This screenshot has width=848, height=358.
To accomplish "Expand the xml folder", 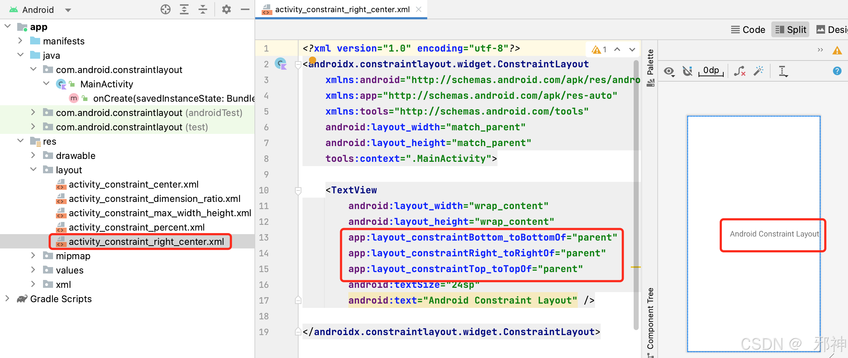I will 33,284.
